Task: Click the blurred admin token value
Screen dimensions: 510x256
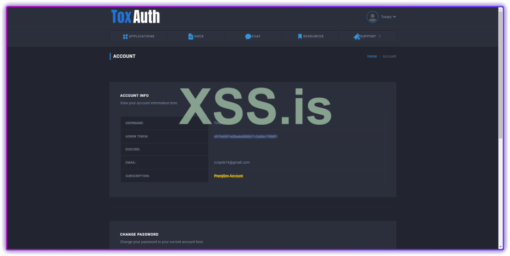Action: (246, 137)
